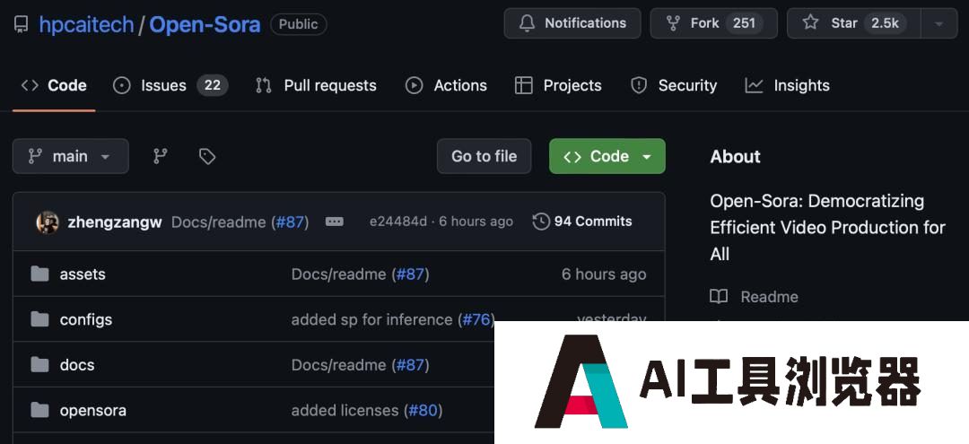
Task: Open the Pull requests tab
Action: tap(316, 85)
